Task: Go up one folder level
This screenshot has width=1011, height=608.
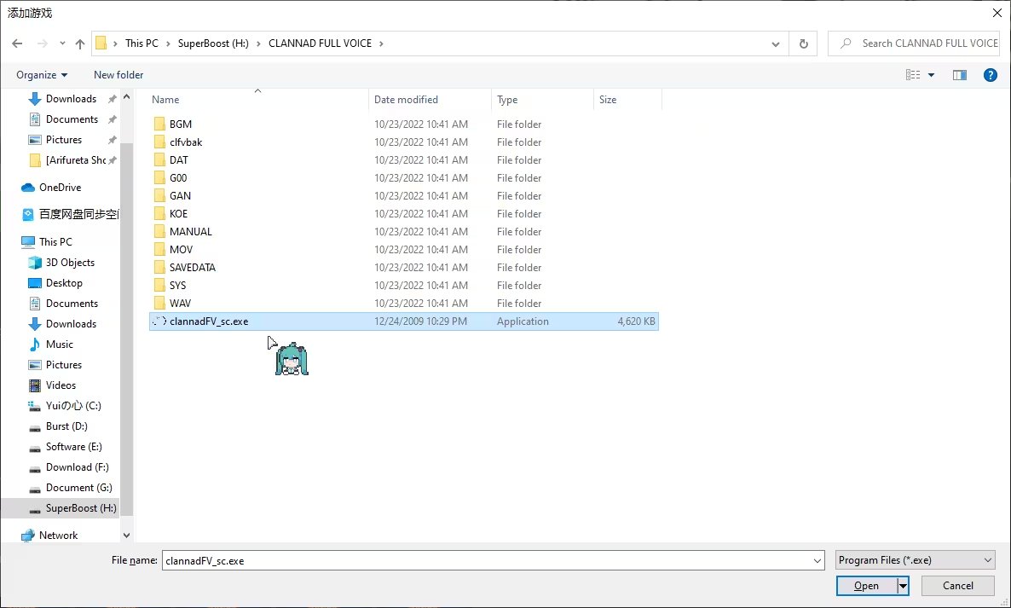Action: click(80, 43)
